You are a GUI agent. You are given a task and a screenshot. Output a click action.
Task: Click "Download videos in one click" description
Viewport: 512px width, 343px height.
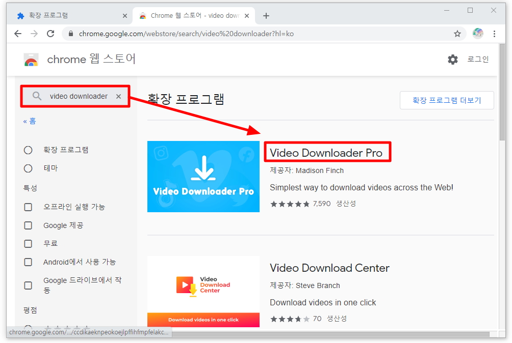(x=323, y=303)
